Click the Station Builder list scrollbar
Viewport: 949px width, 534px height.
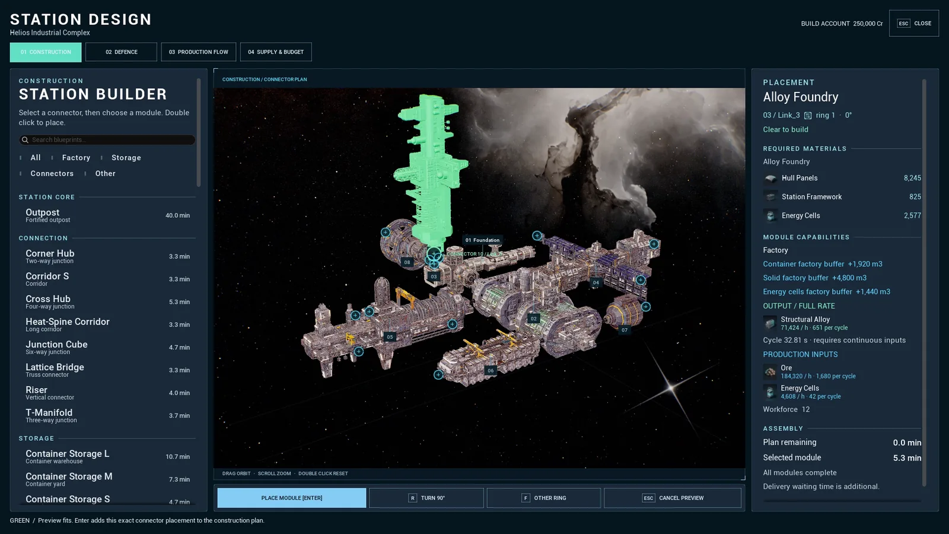(x=199, y=132)
